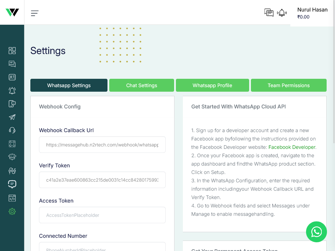Switch to the Chat Settings tab
Viewport: 335px width, 251px height.
point(141,85)
